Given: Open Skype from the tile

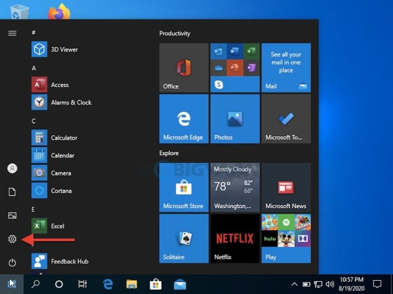Looking at the screenshot, I should 219,85.
